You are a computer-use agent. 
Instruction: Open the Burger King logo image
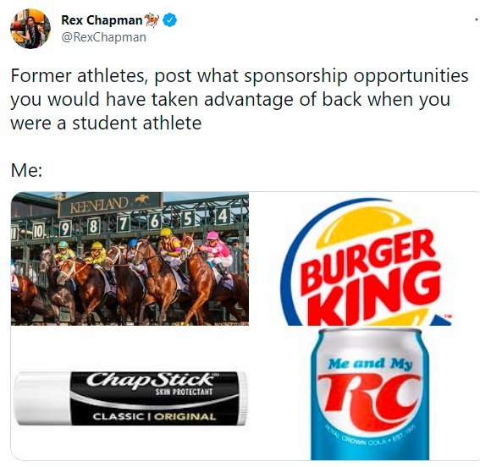coord(365,259)
